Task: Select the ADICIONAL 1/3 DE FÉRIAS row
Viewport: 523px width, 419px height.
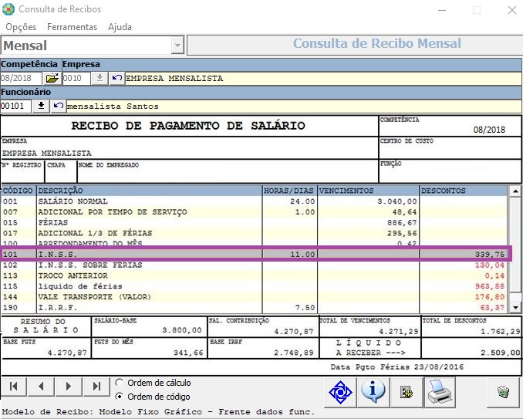Action: [x=255, y=233]
